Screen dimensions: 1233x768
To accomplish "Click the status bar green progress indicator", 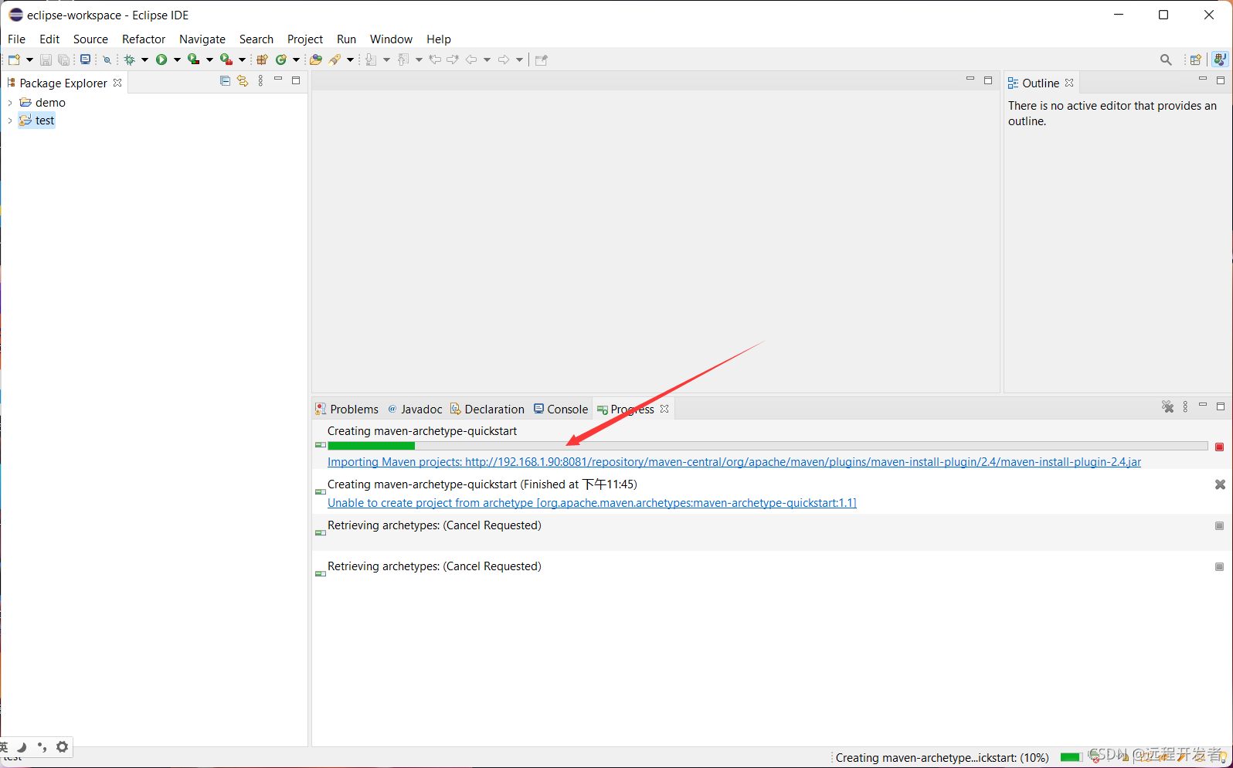I will coord(1070,757).
